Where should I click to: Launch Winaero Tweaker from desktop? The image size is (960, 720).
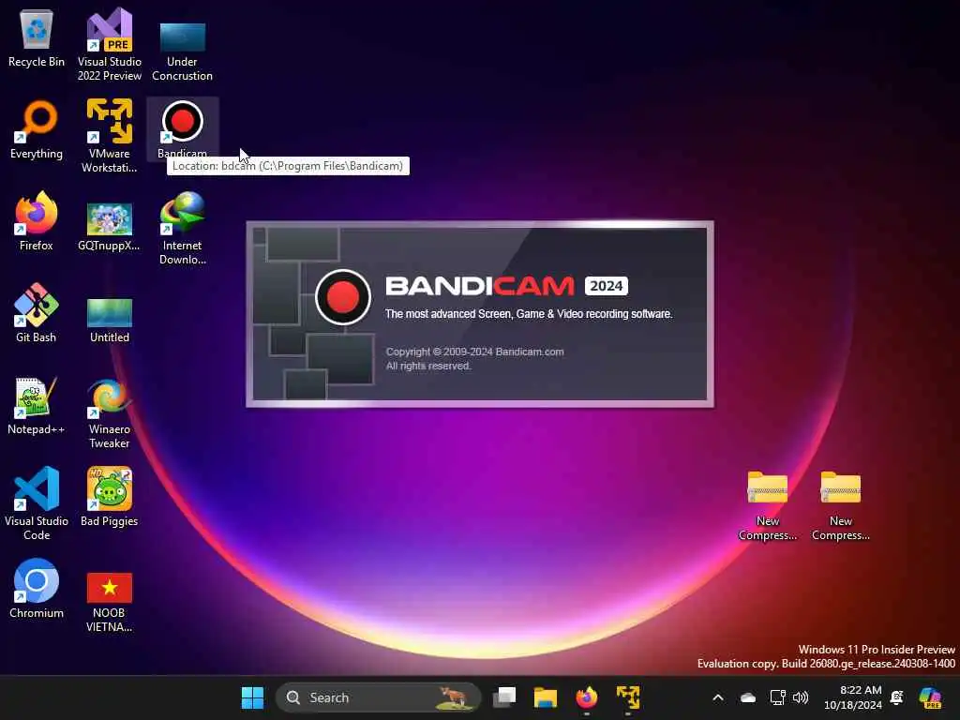pyautogui.click(x=109, y=412)
